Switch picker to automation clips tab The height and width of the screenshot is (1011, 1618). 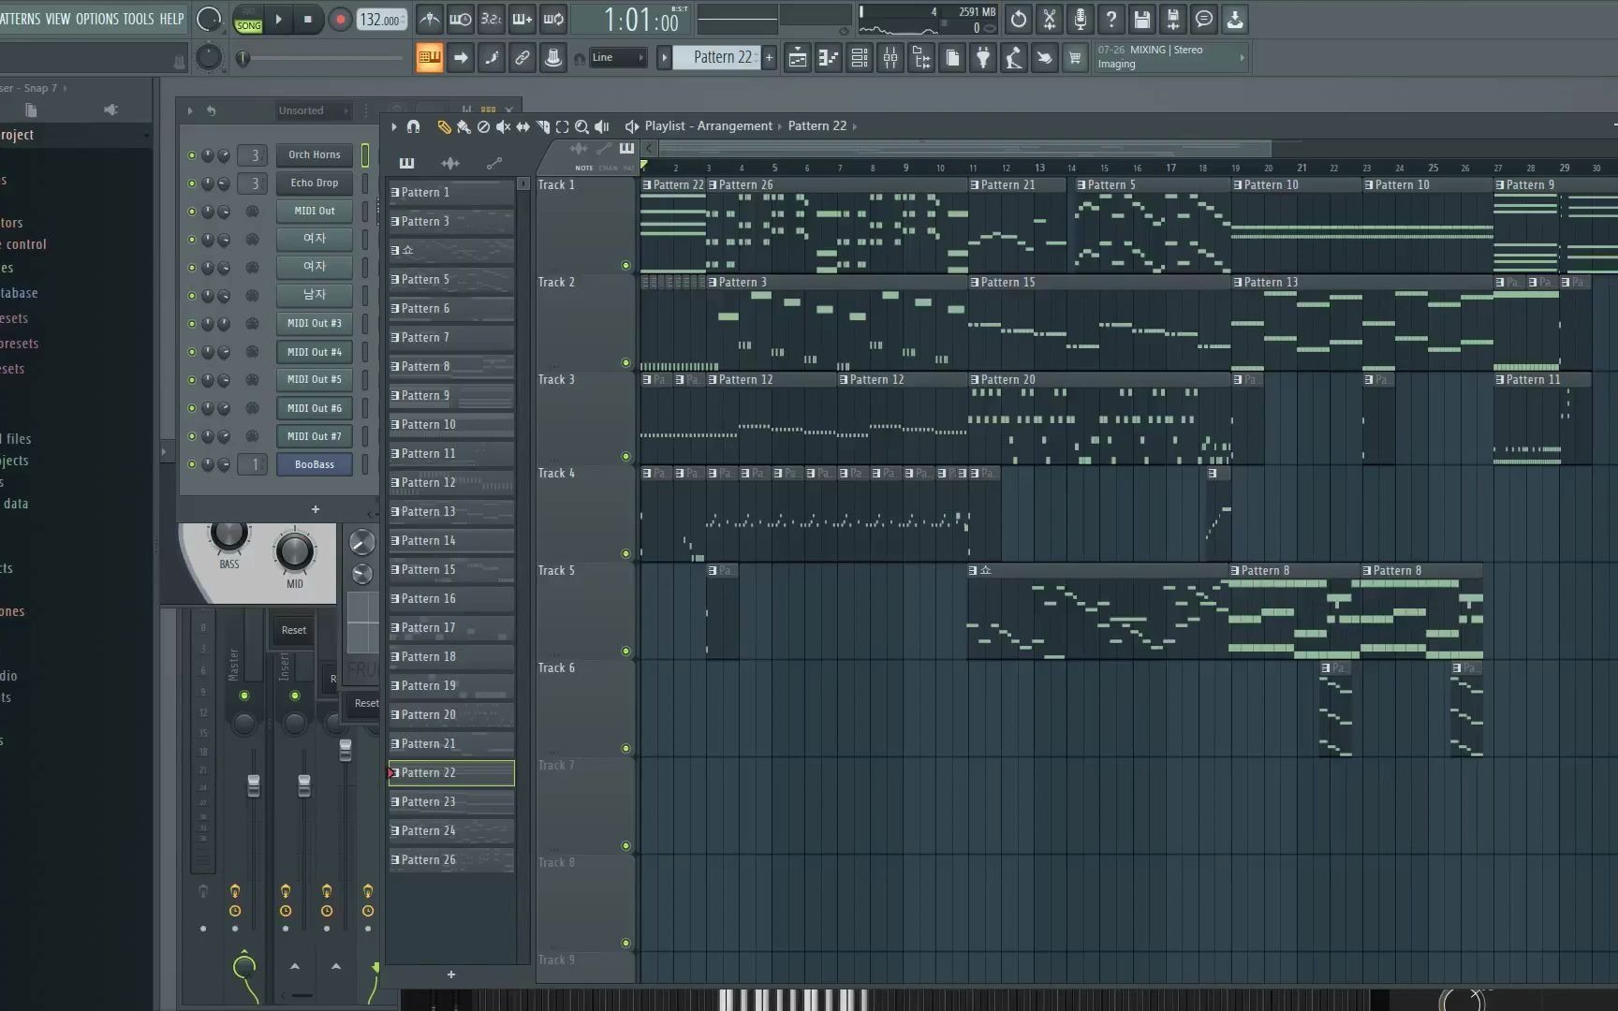tap(494, 163)
